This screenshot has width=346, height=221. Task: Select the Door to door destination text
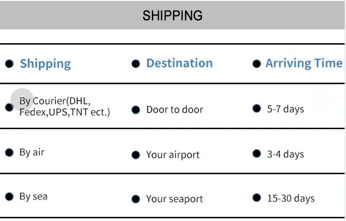174,110
